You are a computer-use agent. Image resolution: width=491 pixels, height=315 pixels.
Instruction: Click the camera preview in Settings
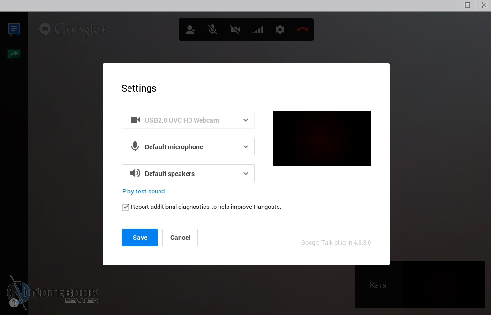(x=322, y=138)
